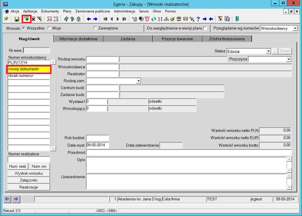Expand the Status dropdown

click(268, 51)
